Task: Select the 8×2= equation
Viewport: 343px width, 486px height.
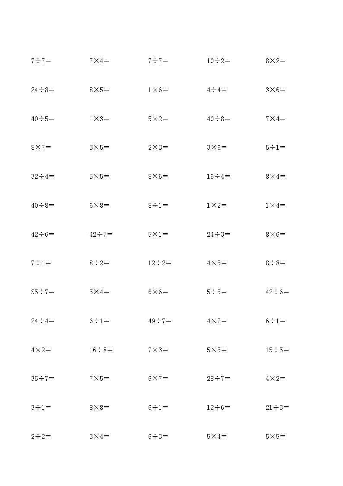Action: (x=275, y=61)
